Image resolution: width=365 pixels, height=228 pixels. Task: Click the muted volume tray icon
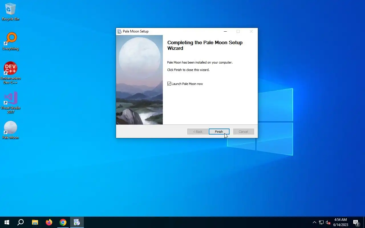tap(328, 222)
